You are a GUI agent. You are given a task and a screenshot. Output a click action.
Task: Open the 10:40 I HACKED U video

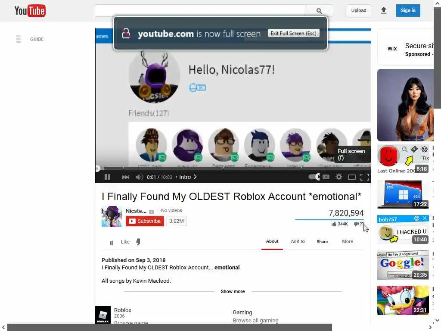(403, 230)
